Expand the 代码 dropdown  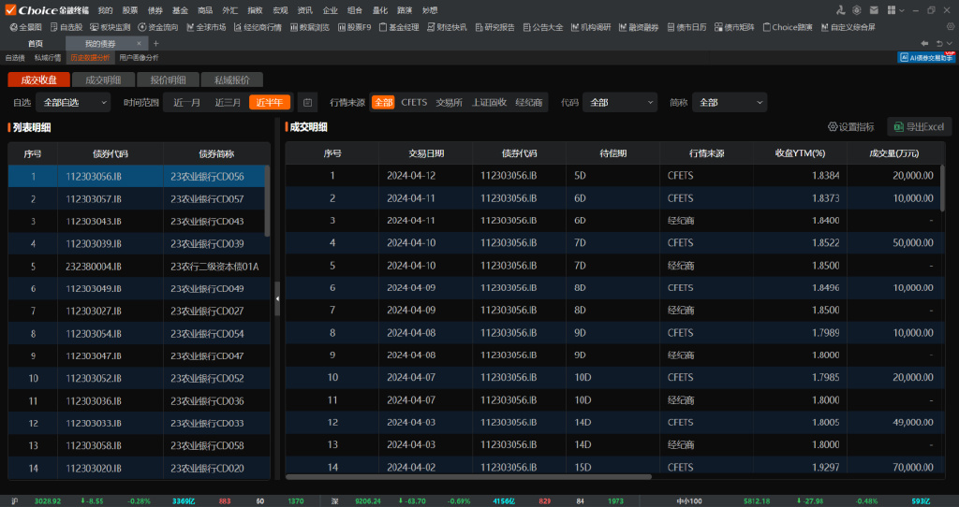tap(620, 103)
